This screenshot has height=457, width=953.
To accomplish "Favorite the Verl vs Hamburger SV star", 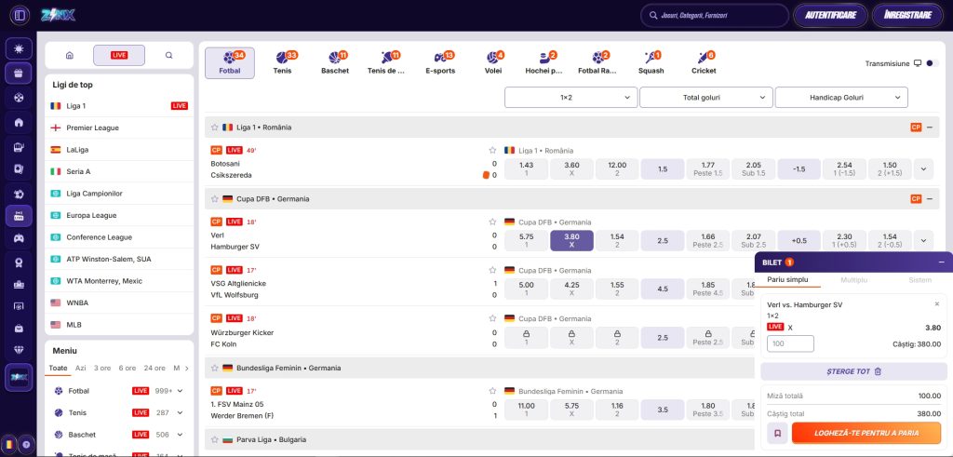I will [493, 222].
